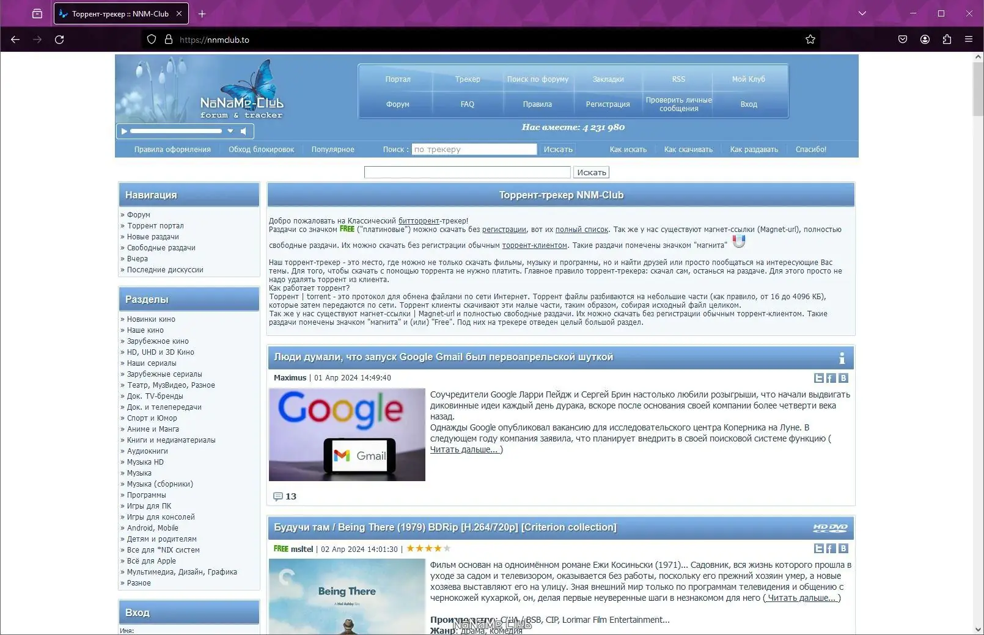The height and width of the screenshot is (635, 984).
Task: Open the Игры для ПК section
Action: [x=149, y=506]
